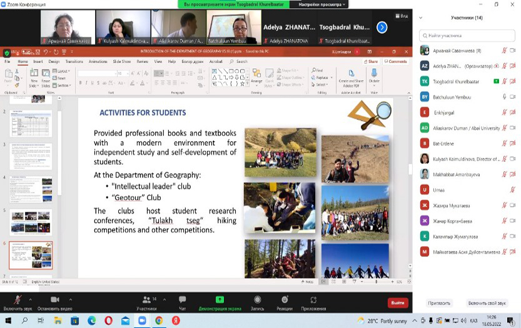This screenshot has height=328, width=521.
Task: Click the Пригласить invite button
Action: (x=439, y=303)
